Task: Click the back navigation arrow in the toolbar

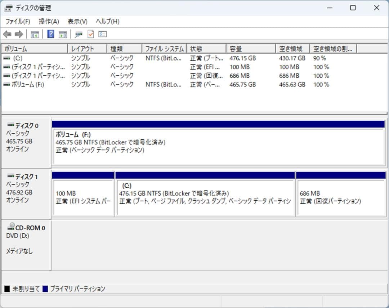Action: coord(8,34)
